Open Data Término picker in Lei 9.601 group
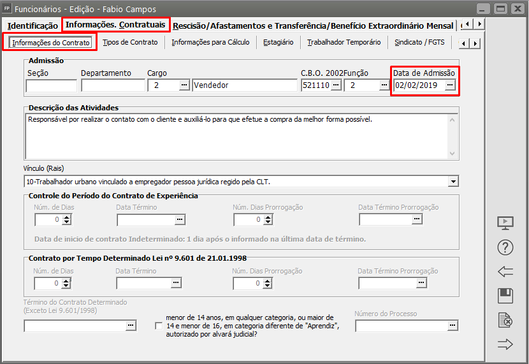The height and width of the screenshot is (364, 529). pyautogui.click(x=176, y=282)
